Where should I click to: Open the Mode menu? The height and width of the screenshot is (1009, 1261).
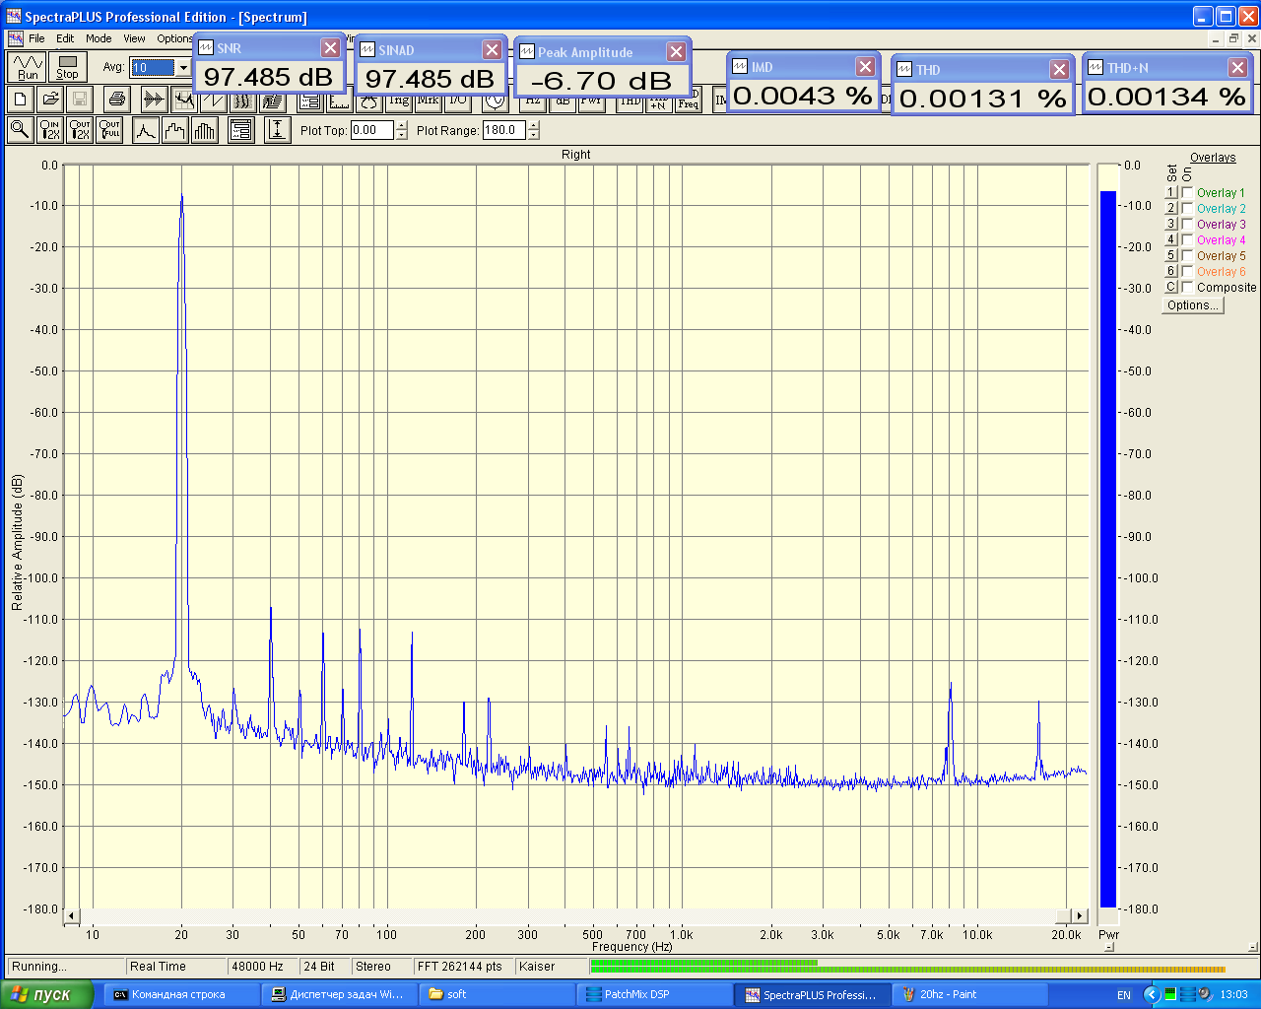coord(99,38)
